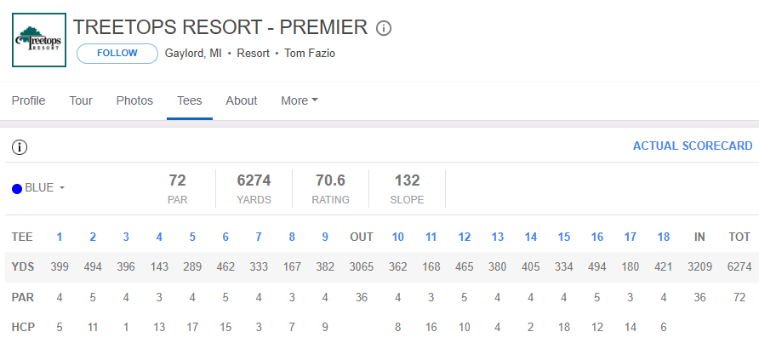Open the Photos tab
Image resolution: width=759 pixels, height=349 pixels.
coord(134,100)
